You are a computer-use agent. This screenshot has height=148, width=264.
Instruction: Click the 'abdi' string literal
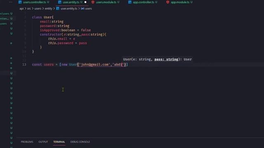pyautogui.click(x=118, y=65)
